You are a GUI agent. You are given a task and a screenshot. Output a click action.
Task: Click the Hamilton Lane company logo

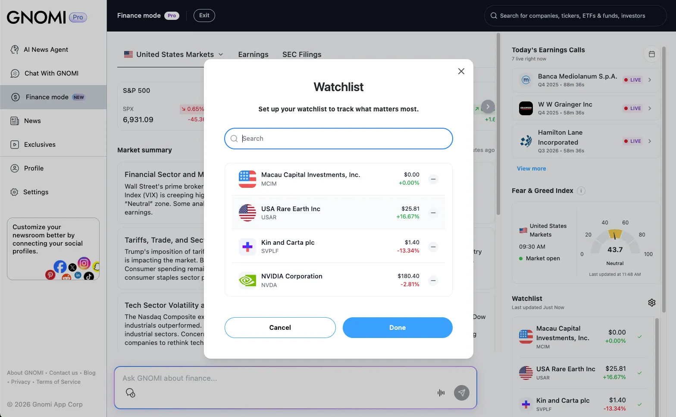(526, 141)
